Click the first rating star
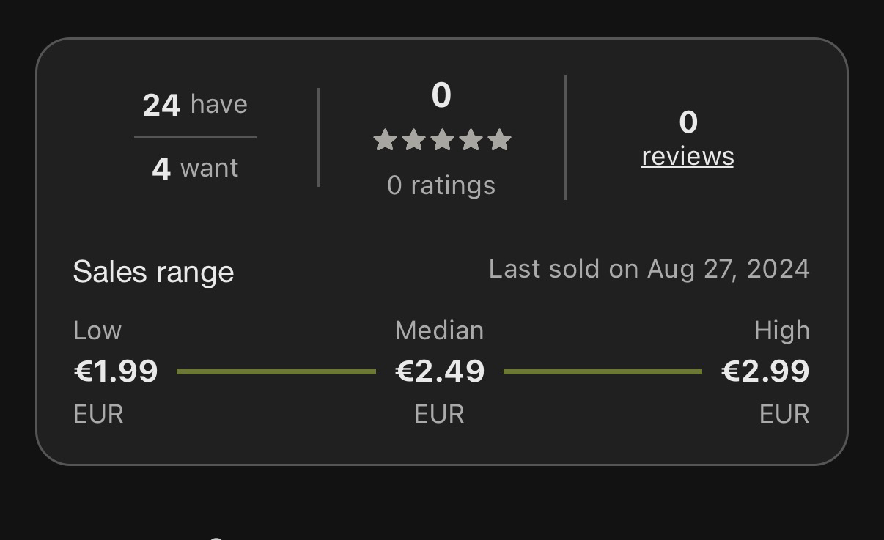 tap(385, 140)
